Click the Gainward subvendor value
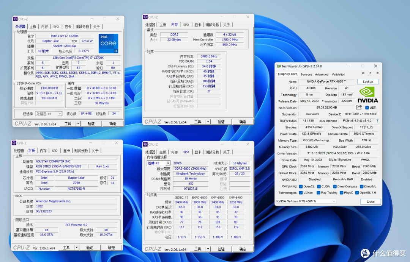Viewport: 410px width, 262px height. [x=312, y=114]
